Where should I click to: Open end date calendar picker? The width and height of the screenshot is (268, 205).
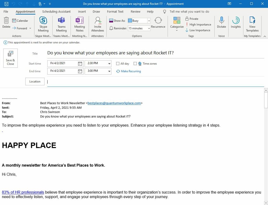(x=80, y=71)
